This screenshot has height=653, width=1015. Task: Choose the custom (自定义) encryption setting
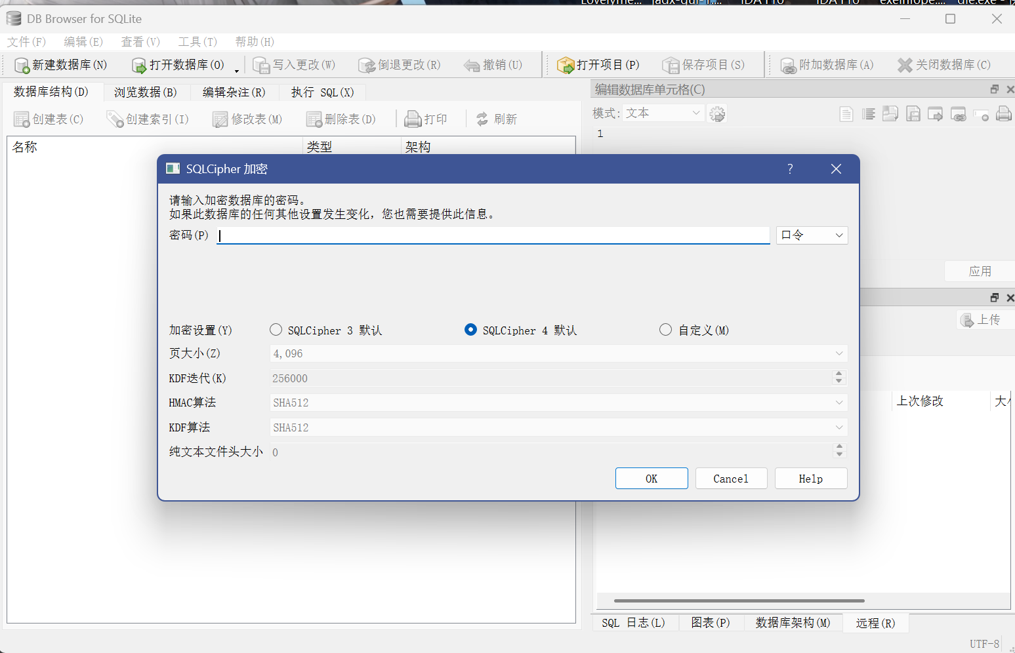[666, 330]
